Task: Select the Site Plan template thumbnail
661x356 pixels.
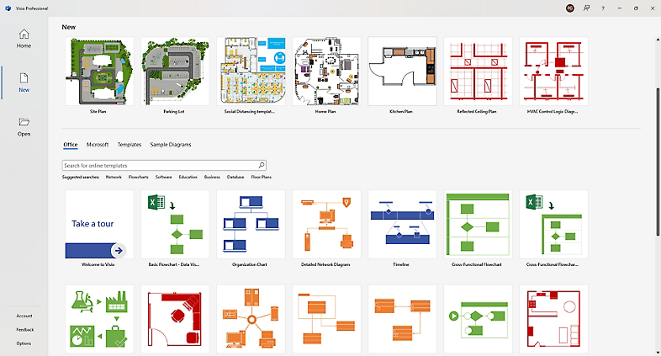Action: coord(99,71)
